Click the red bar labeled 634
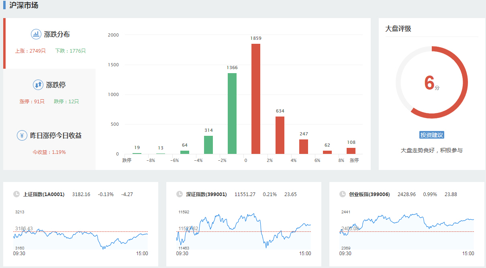Viewport: 486px width, 268px height. [280, 135]
